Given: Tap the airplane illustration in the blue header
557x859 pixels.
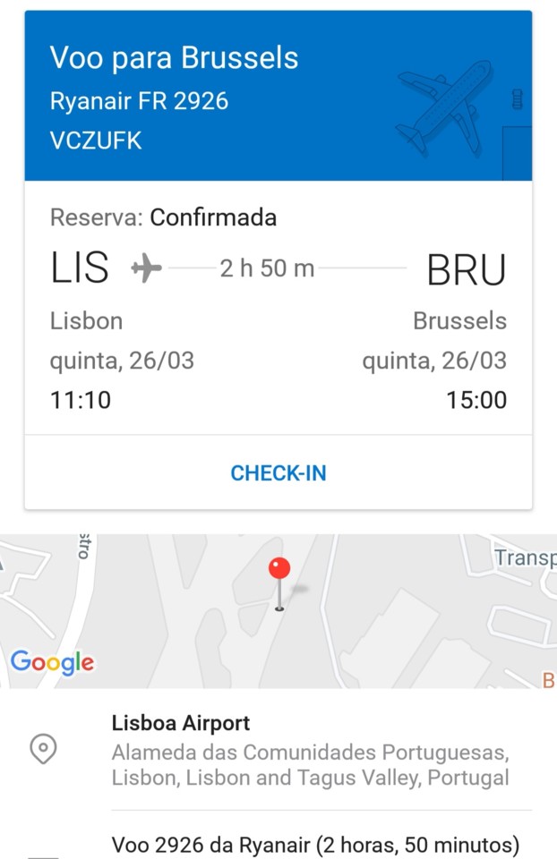Looking at the screenshot, I should (445, 107).
